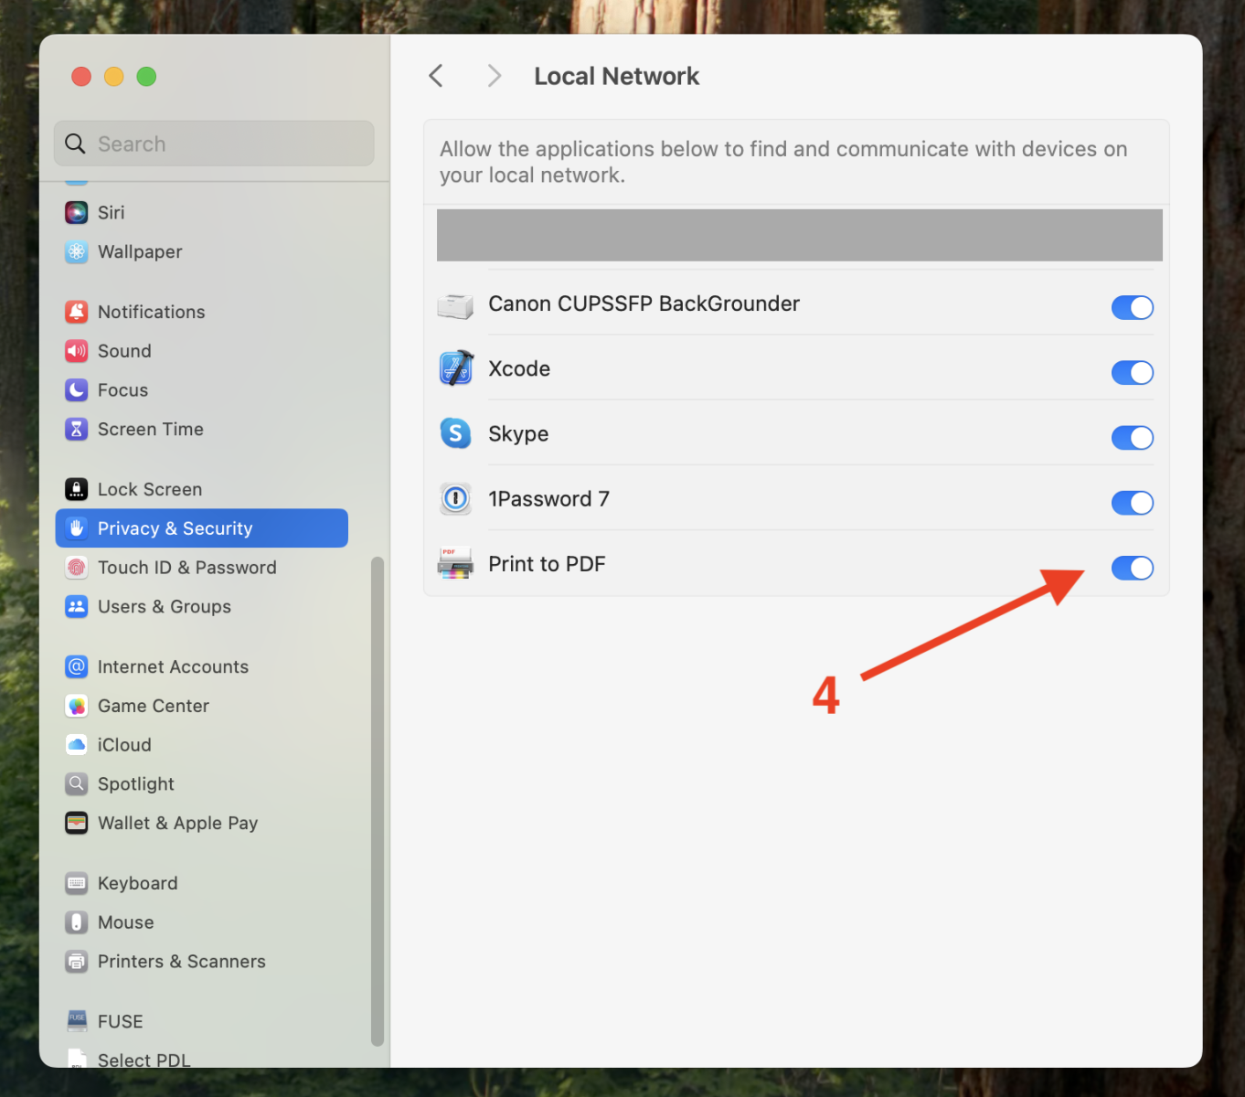
Task: Click the Wallet & Apple Pay icon
Action: tap(77, 824)
